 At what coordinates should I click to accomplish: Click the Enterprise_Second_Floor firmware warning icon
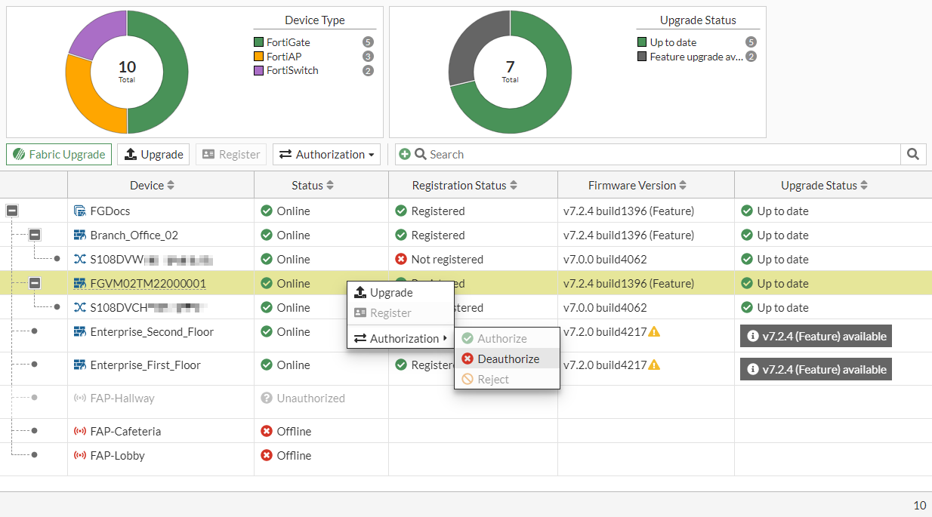(654, 331)
